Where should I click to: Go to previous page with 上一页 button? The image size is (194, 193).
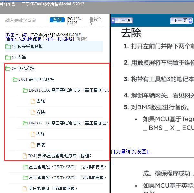122,20
